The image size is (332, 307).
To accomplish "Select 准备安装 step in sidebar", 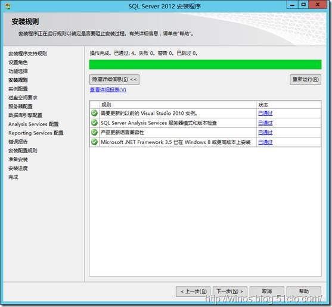I will tap(18, 159).
